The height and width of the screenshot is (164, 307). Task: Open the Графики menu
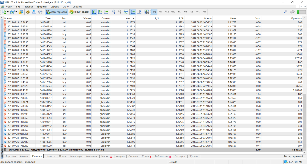42,6
